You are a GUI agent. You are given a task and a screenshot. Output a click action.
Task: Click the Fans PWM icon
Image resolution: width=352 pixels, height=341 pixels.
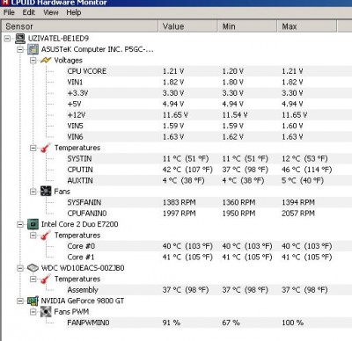click(46, 312)
